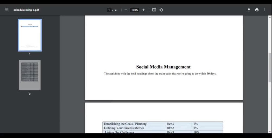Select page 2 thumbnail
Image resolution: width=272 pixels, height=138 pixels.
(x=30, y=75)
